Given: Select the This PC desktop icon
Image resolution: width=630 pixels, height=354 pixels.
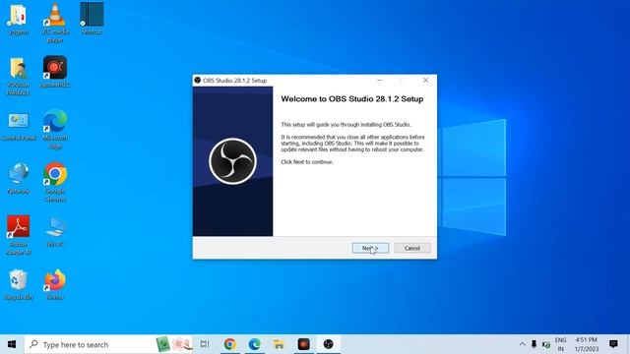Looking at the screenshot, I should tap(55, 232).
